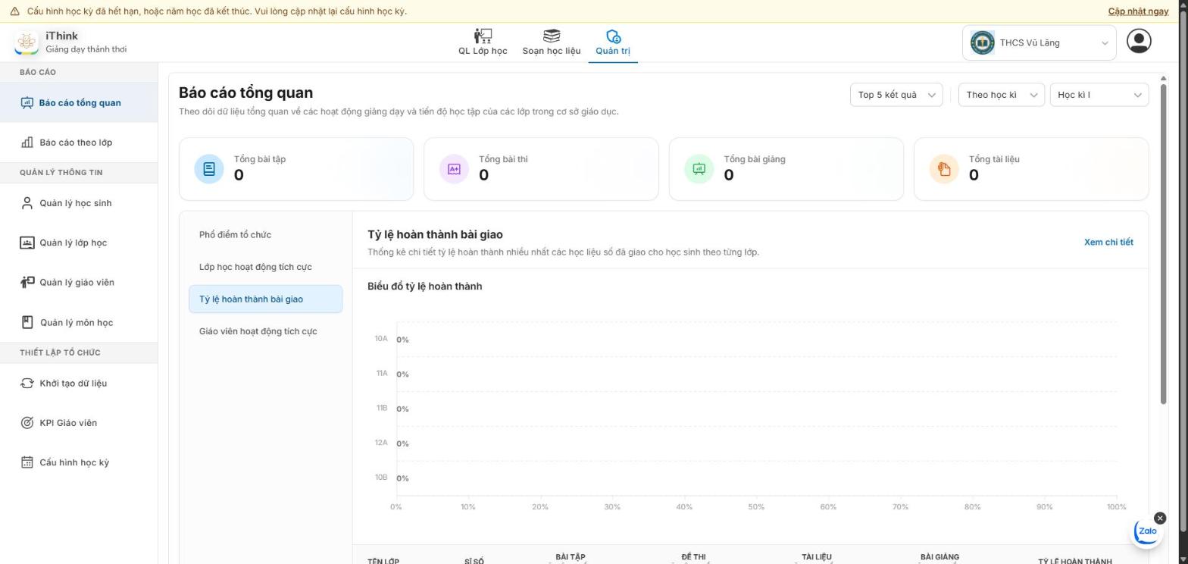Viewport: 1188px width, 564px height.
Task: Click Báo cáo theo lớp bar chart icon
Action: tap(27, 143)
